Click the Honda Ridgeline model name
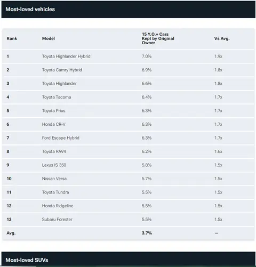The image size is (256, 267). (x=58, y=206)
